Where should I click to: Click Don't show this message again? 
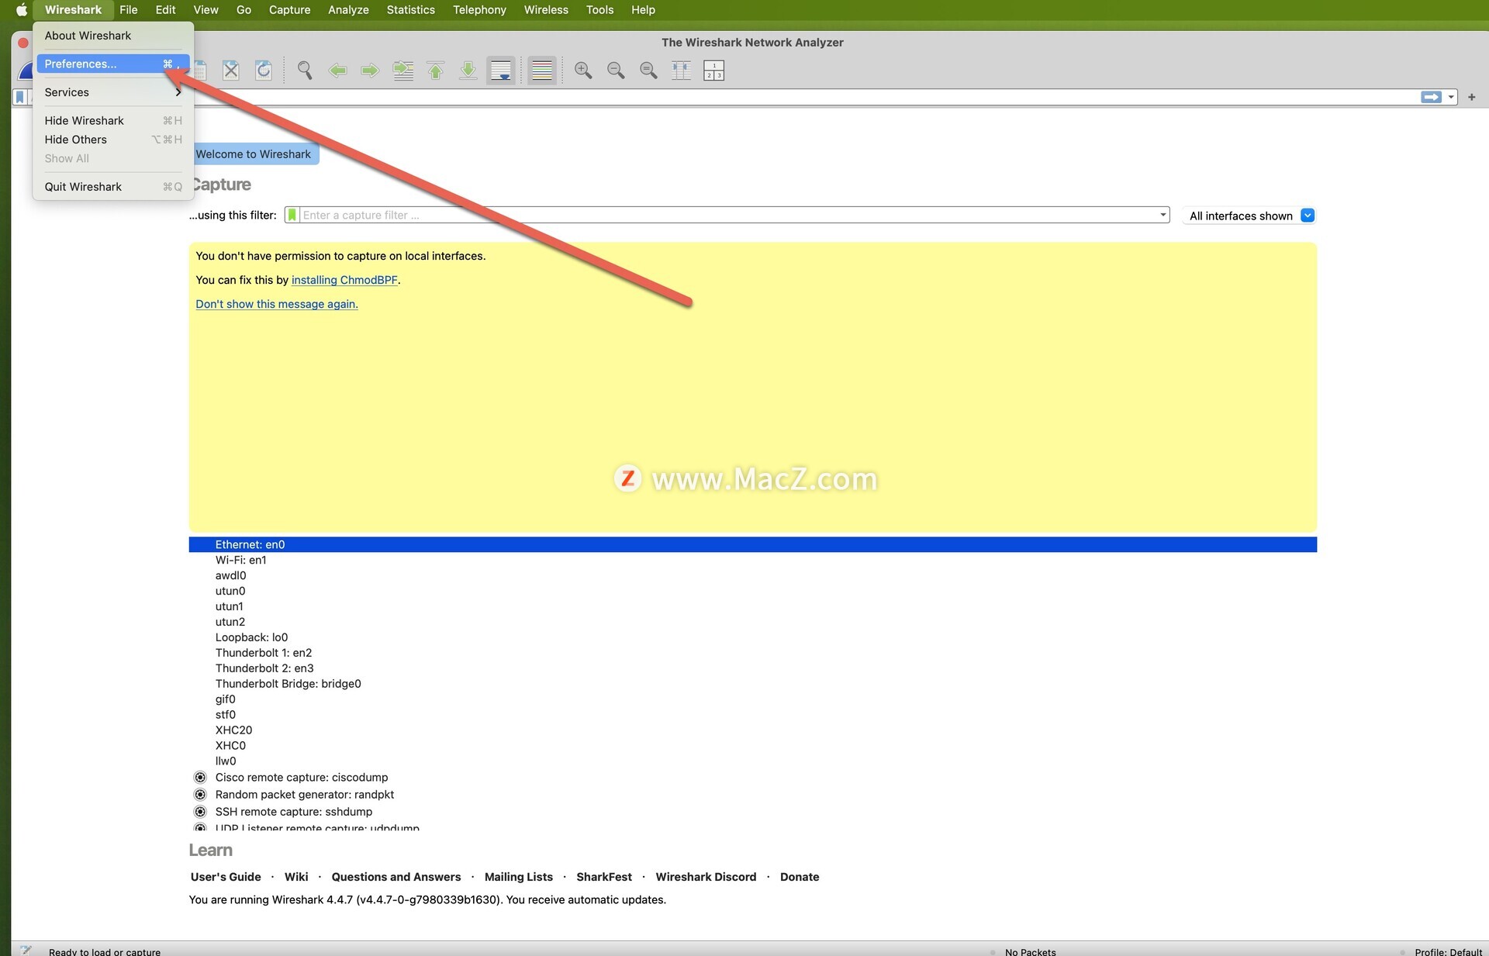pos(277,304)
